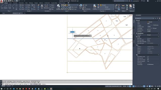161x90 pixels.
Task: Toggle ortho mode in status bar
Action: tap(133, 86)
